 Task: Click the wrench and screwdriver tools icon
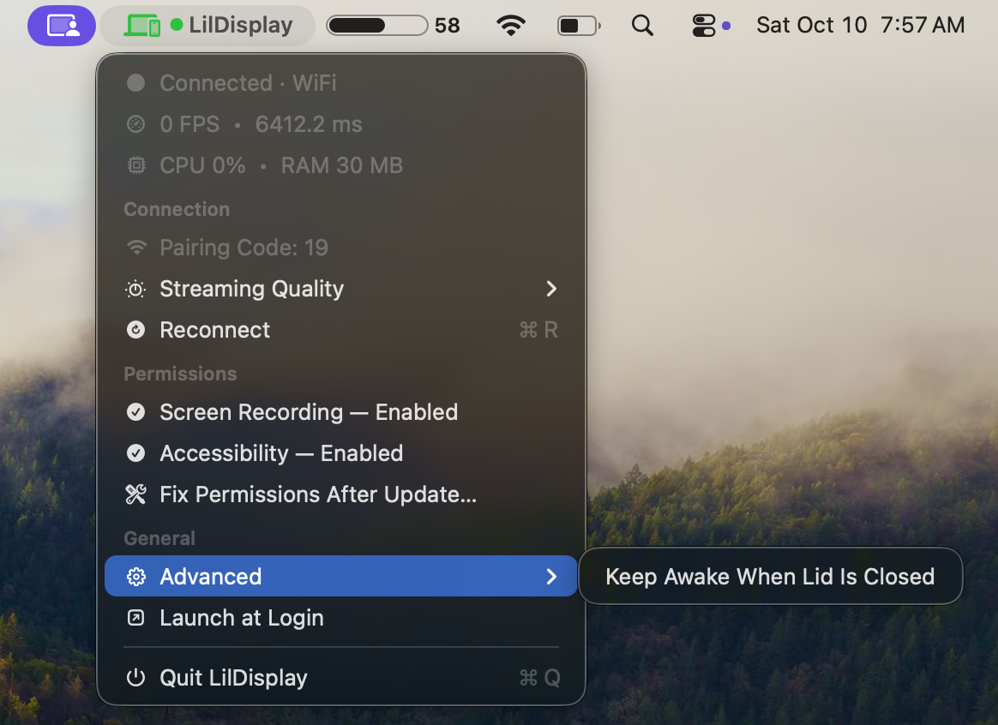click(x=135, y=494)
